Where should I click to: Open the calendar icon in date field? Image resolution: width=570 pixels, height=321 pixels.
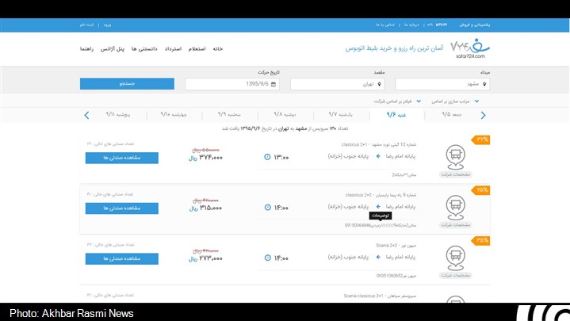[274, 84]
